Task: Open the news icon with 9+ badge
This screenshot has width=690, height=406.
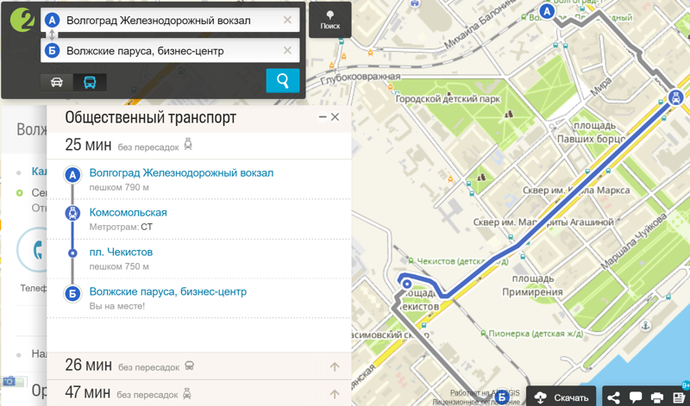Action: point(679,397)
